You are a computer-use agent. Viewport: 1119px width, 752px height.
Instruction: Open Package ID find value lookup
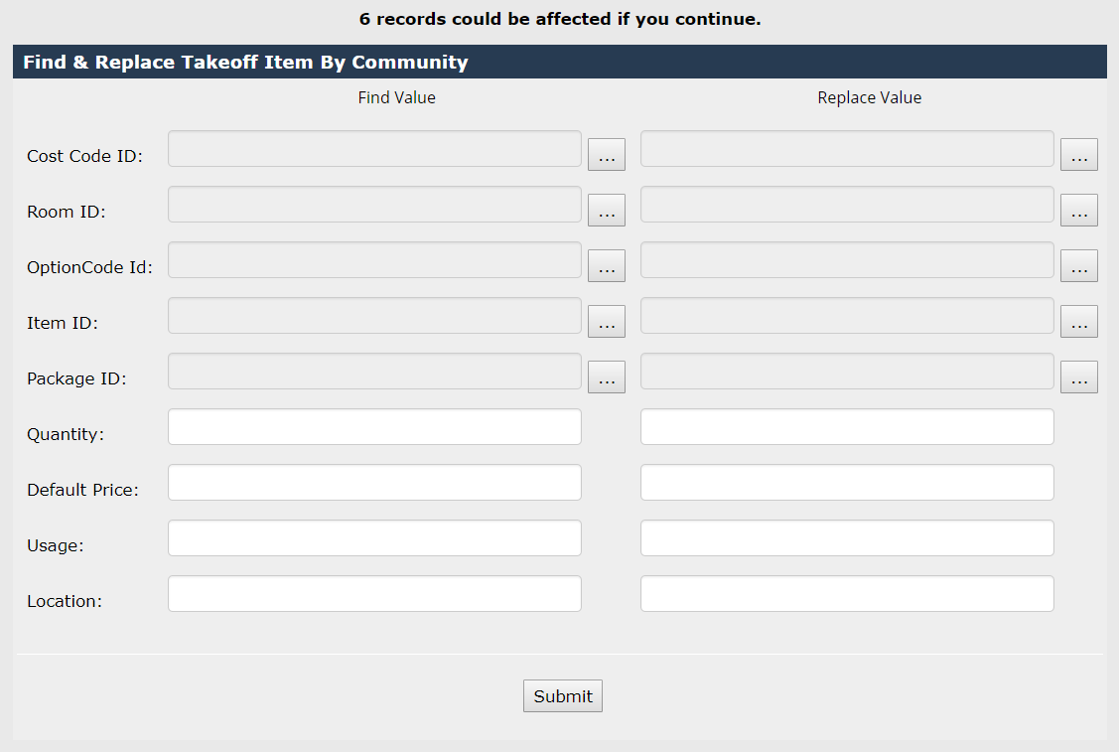(x=607, y=377)
